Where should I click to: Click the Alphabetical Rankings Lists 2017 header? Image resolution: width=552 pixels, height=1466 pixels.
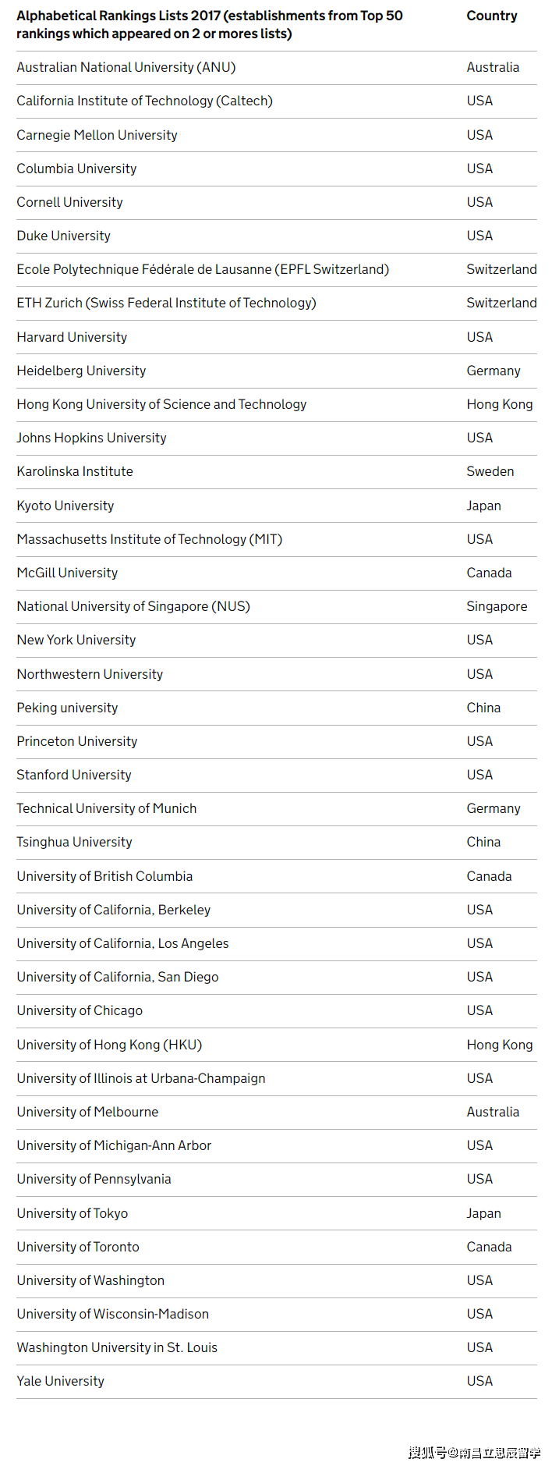tap(210, 25)
